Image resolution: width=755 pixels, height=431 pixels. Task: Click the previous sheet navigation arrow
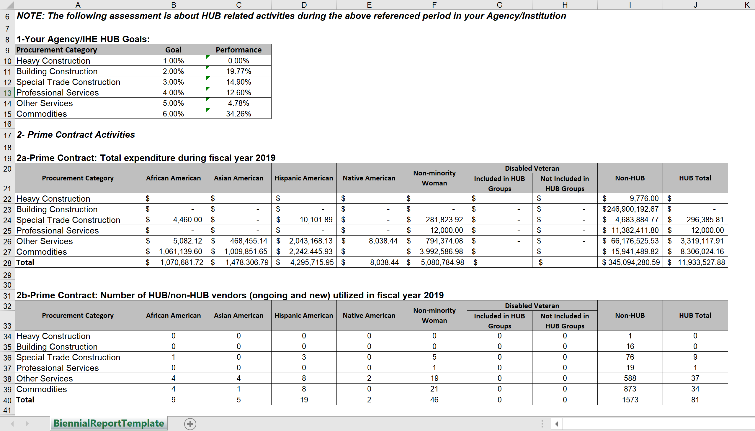coord(12,424)
